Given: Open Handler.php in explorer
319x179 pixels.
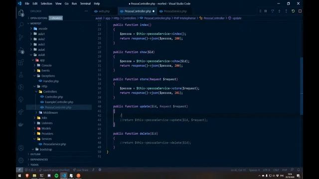Looking at the screenshot, I should point(51,81).
